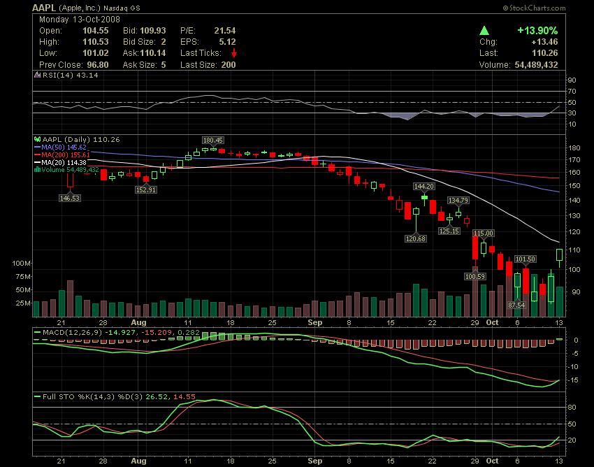
Task: Click the Last price 110.26 in header
Action: pyautogui.click(x=545, y=53)
